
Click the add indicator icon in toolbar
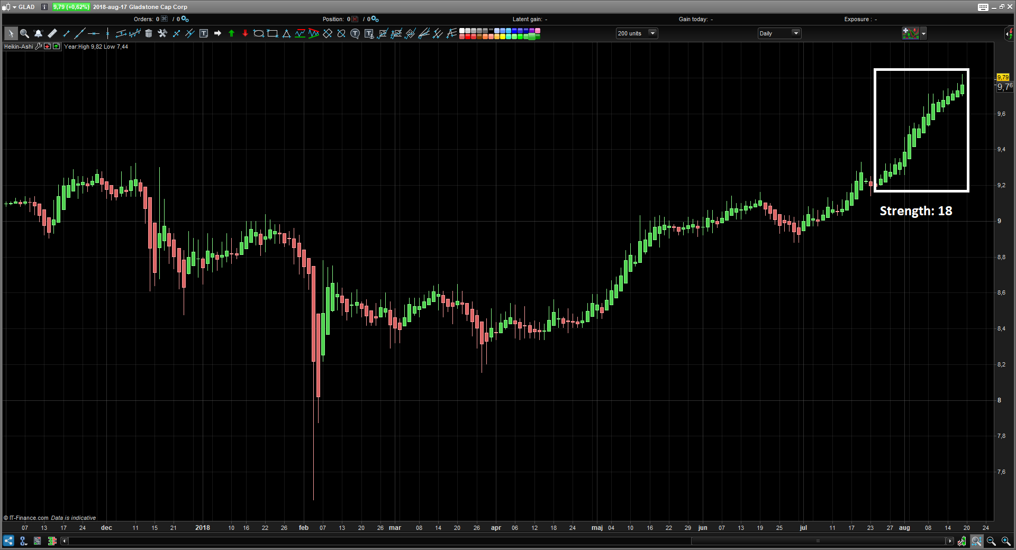[x=910, y=33]
